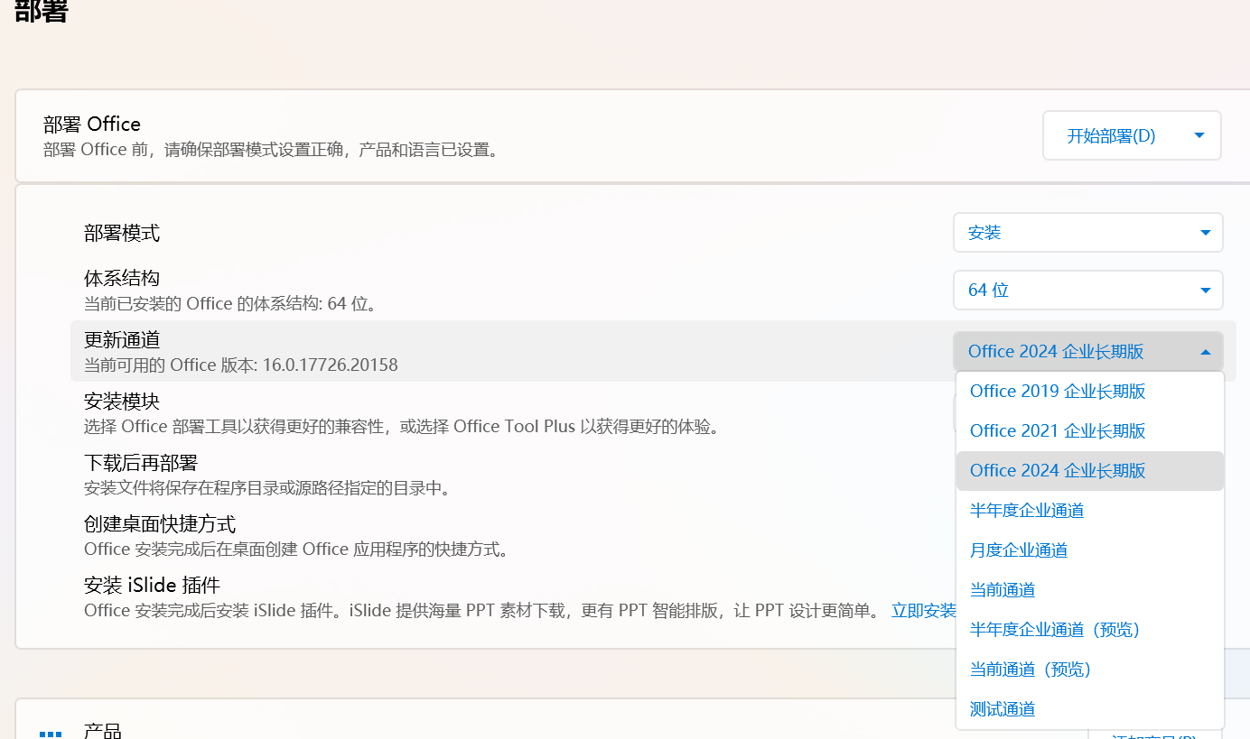Choose 月度企业通道 from the channel list
Viewport: 1250px width, 739px height.
pyautogui.click(x=1019, y=550)
